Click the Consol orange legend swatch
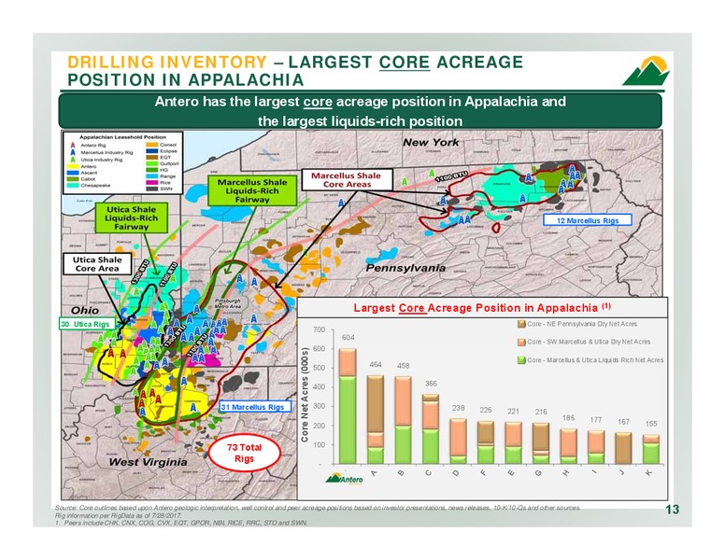725x560 pixels. 152,145
